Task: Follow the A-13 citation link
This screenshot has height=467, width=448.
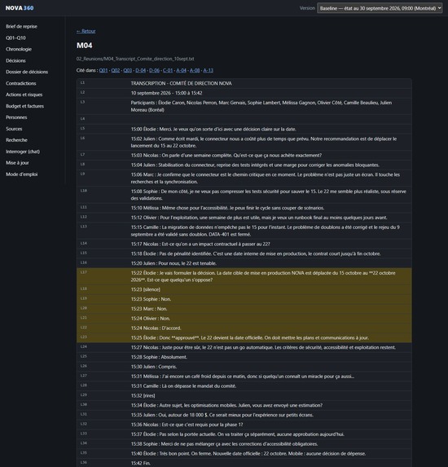Action: (208, 70)
